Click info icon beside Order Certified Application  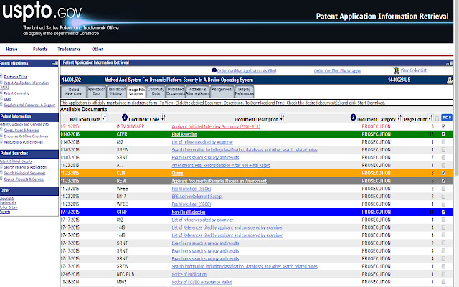pos(214,70)
